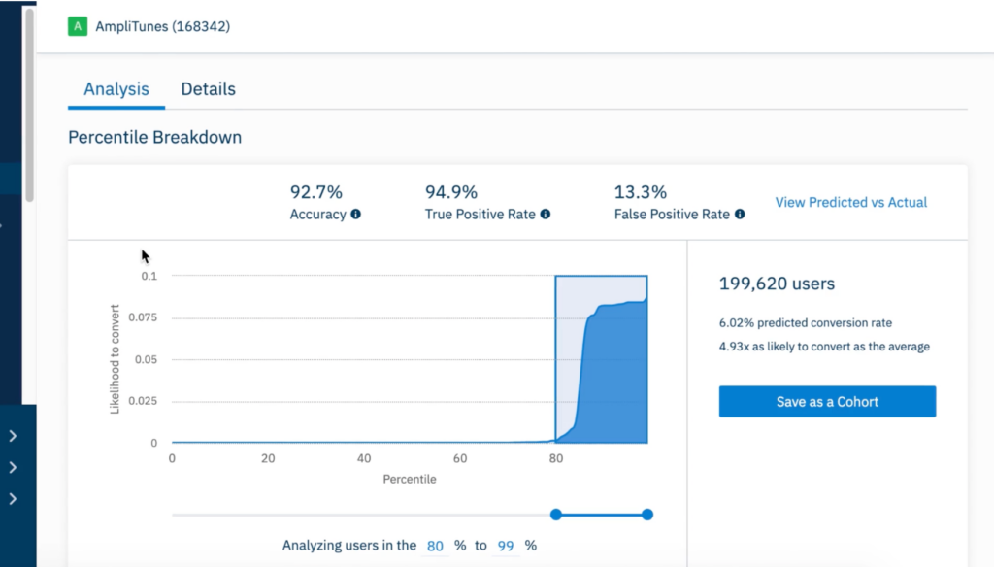Expand the third sidebar chevron
Screen dimensions: 994x567
tap(13, 499)
